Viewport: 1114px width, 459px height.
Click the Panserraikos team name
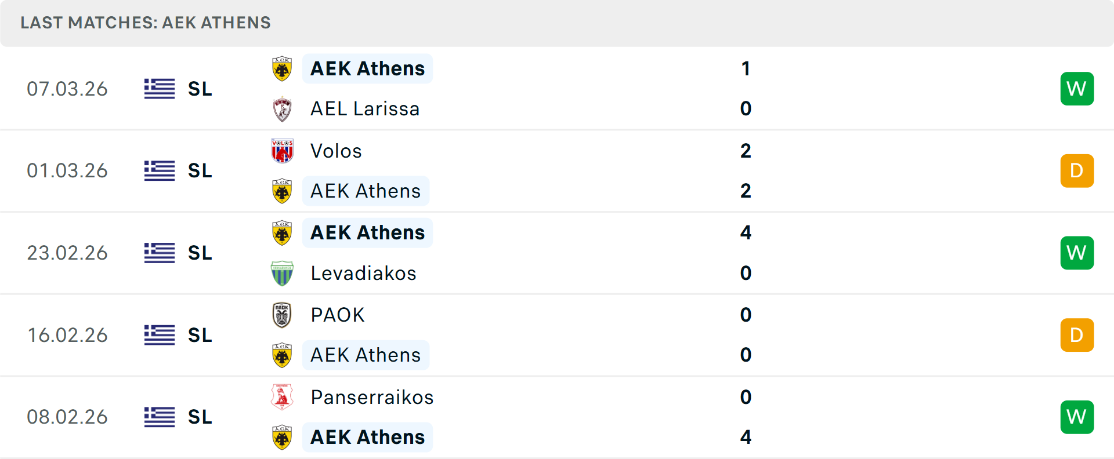[x=372, y=398]
